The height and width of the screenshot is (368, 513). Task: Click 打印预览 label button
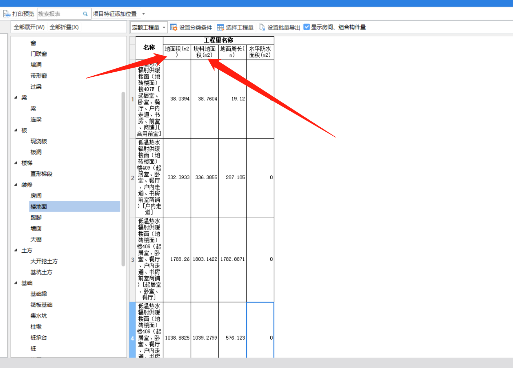pyautogui.click(x=23, y=14)
